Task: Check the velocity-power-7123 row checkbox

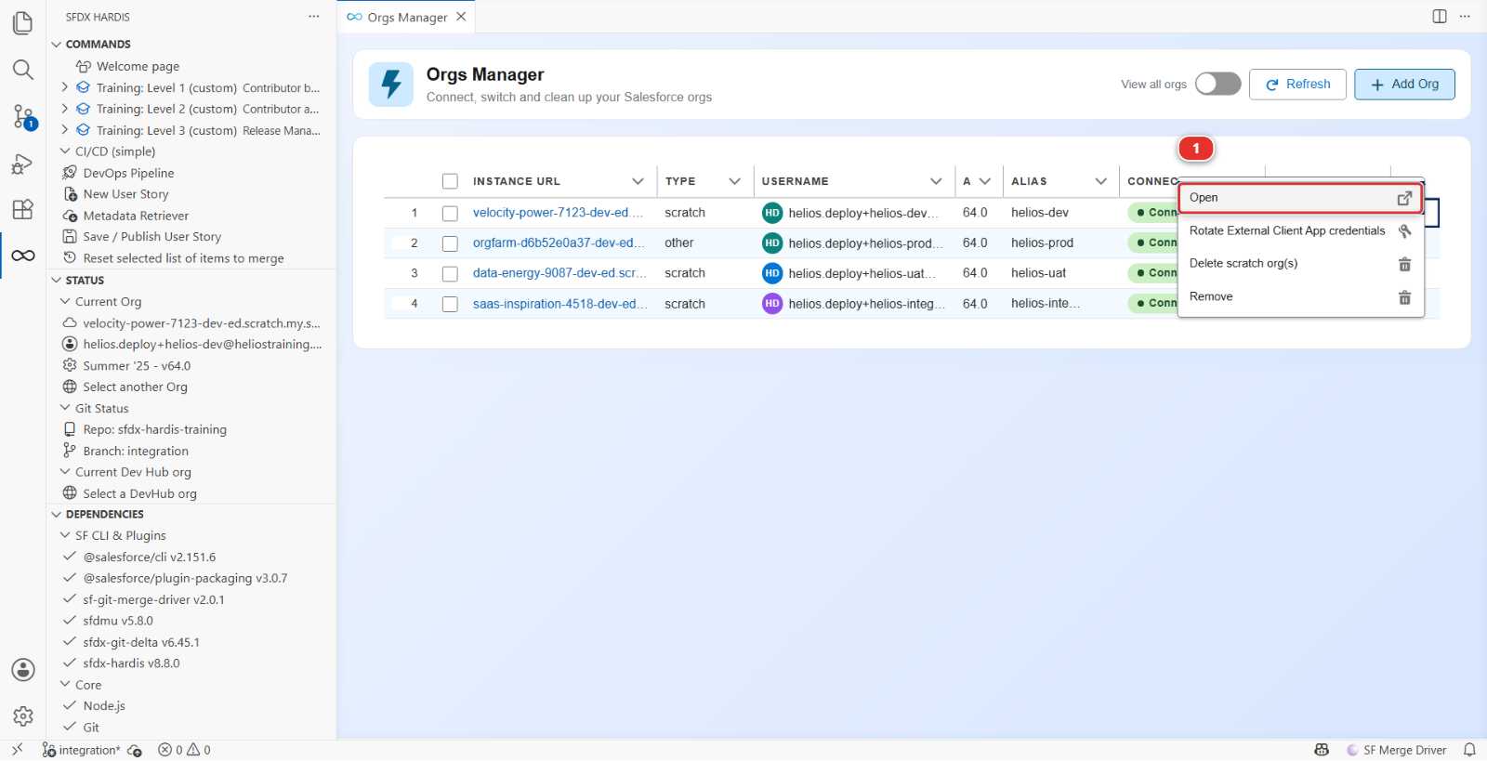Action: [x=450, y=214]
